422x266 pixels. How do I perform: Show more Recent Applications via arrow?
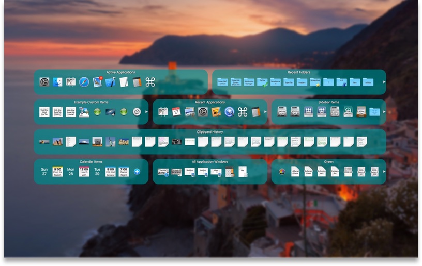[265, 112]
